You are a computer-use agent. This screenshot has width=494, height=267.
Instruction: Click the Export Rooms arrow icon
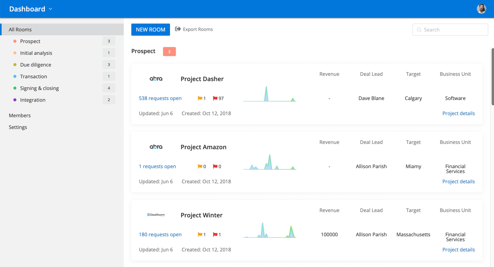[178, 29]
